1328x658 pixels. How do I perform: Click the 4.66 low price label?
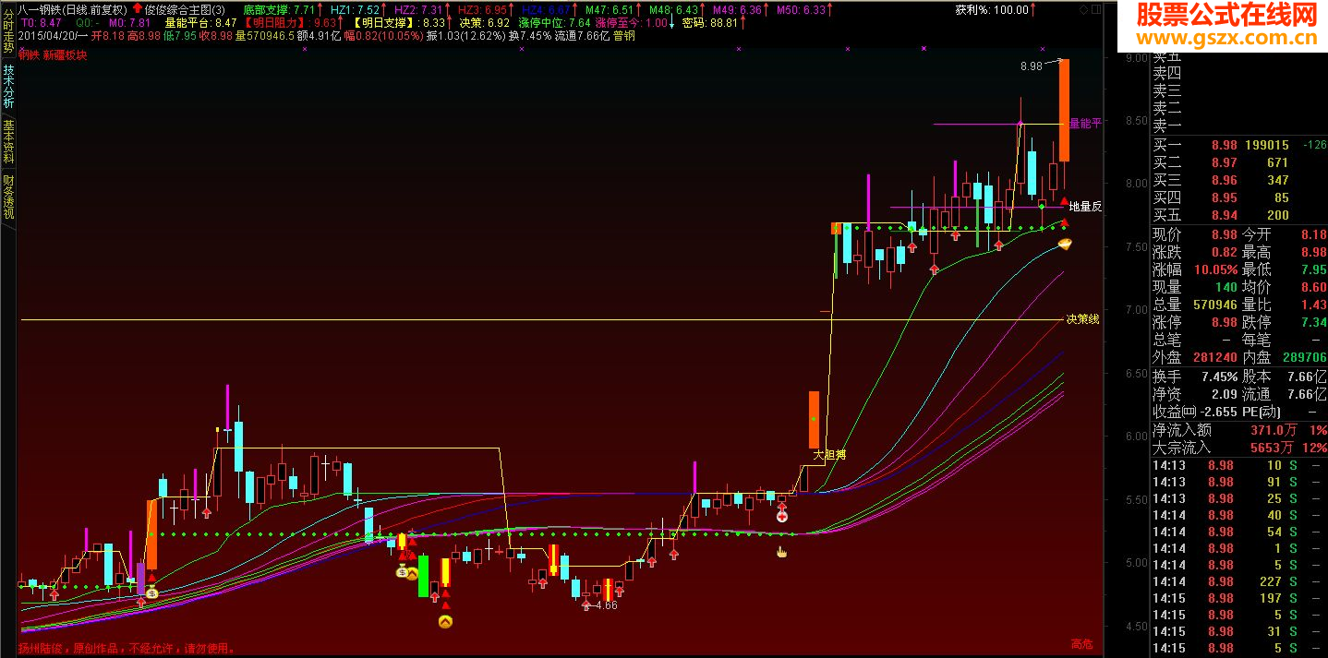click(607, 605)
